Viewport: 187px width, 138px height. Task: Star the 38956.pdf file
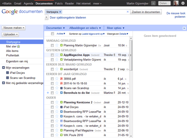(57, 79)
